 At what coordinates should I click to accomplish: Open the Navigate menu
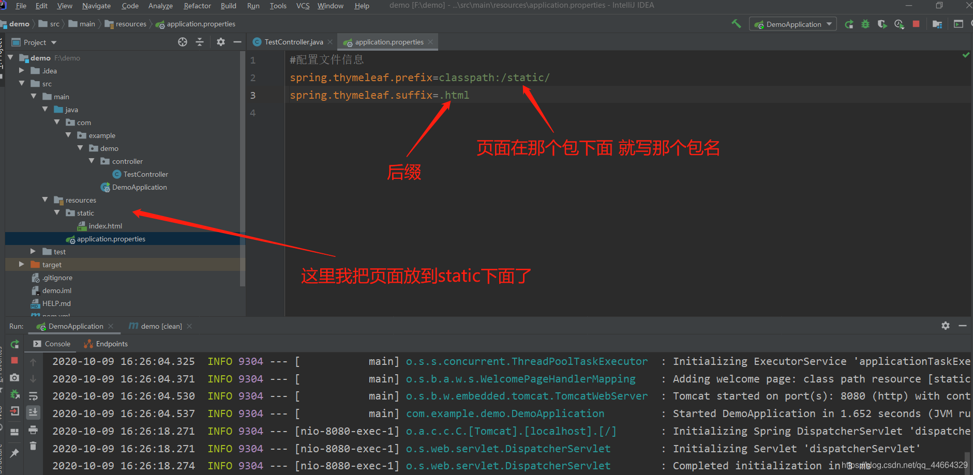tap(96, 6)
